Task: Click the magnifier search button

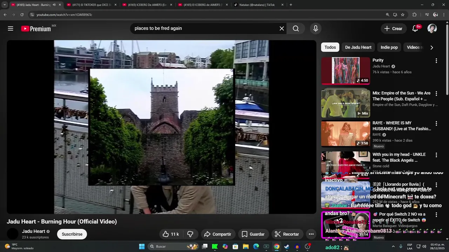Action: click(296, 29)
